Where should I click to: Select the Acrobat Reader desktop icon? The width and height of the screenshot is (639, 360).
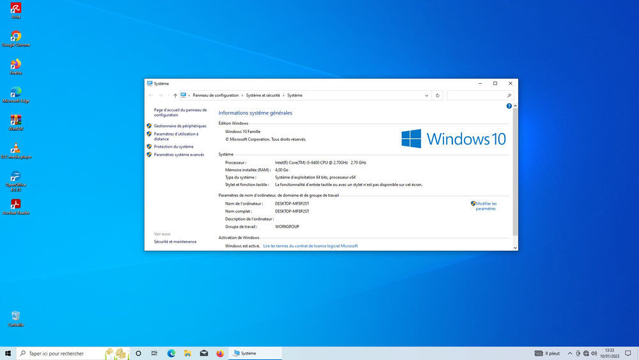pos(15,207)
